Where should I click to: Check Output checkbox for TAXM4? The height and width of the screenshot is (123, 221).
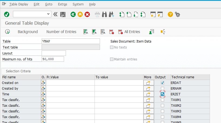click(162, 117)
